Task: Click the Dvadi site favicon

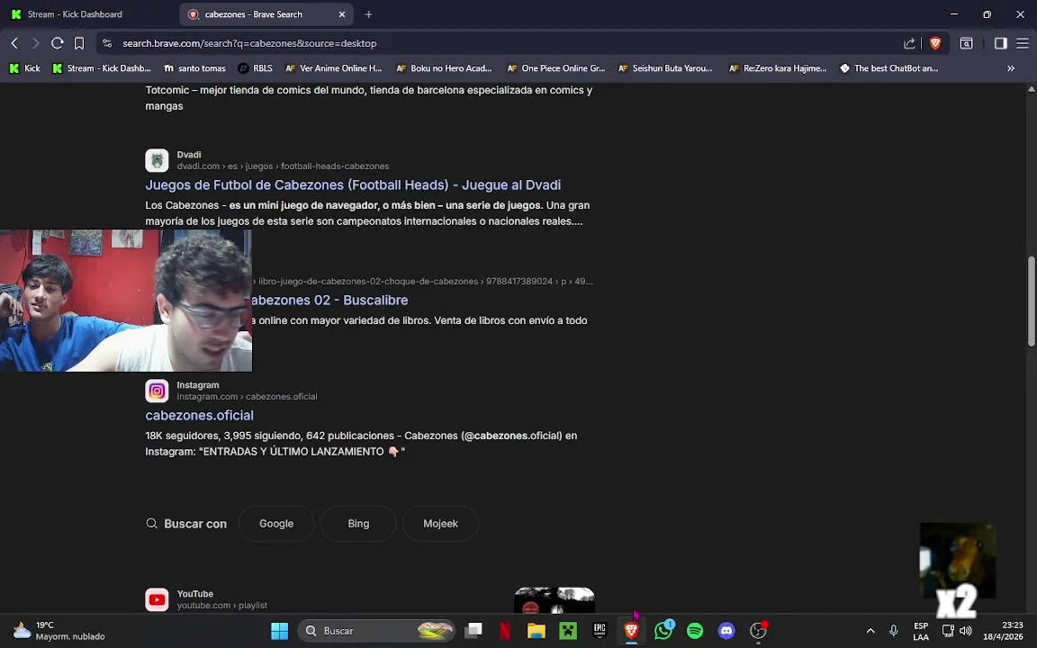Action: pos(157,160)
